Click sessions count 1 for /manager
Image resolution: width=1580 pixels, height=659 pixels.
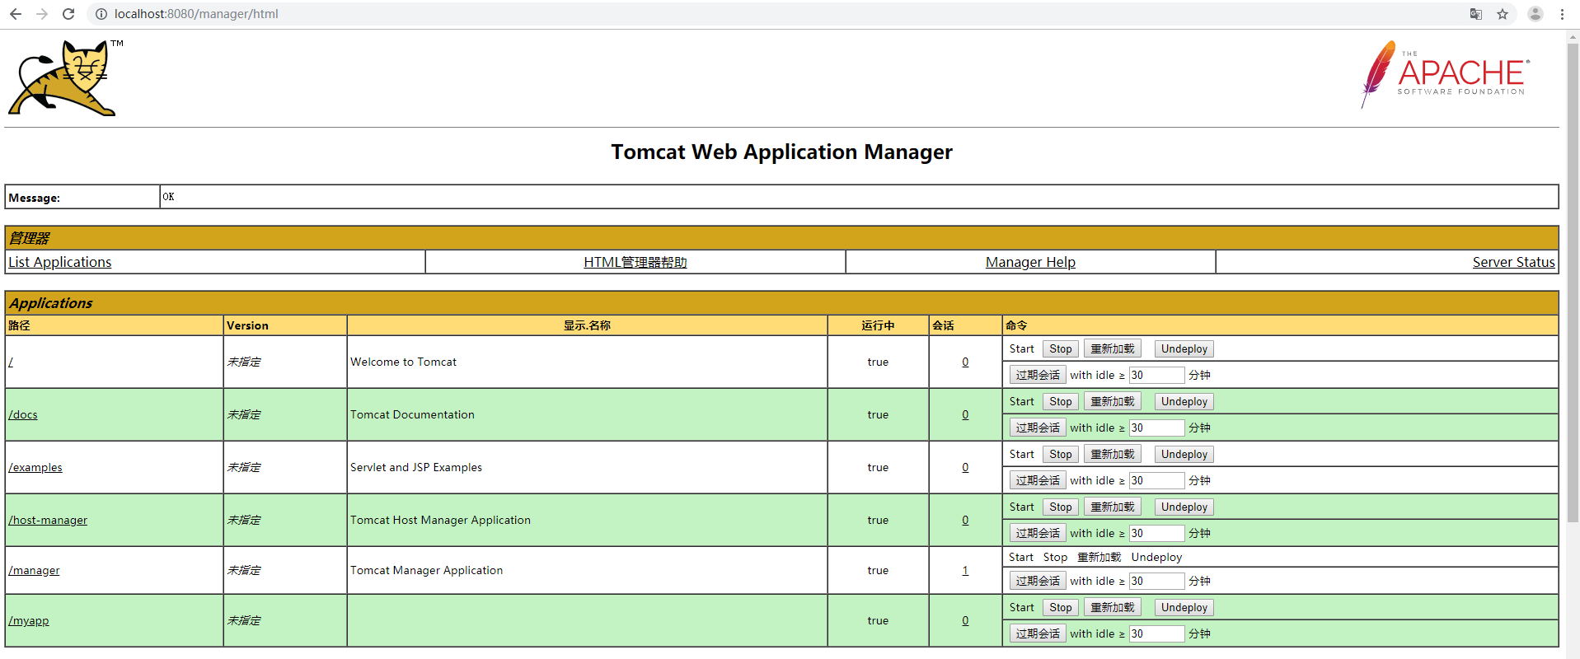(965, 570)
